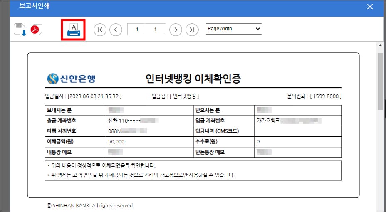Click the 출금 계좌번호 label cell
Viewport: 386px width, 212px height.
(x=75, y=121)
